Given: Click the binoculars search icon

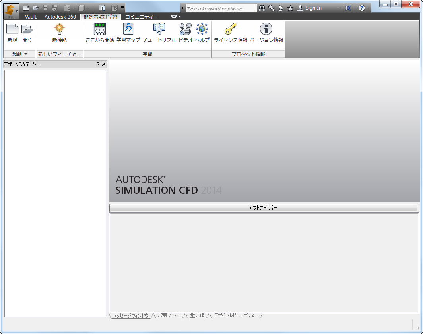Looking at the screenshot, I should pyautogui.click(x=262, y=8).
